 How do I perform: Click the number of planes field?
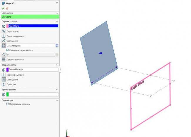coord(31,55)
